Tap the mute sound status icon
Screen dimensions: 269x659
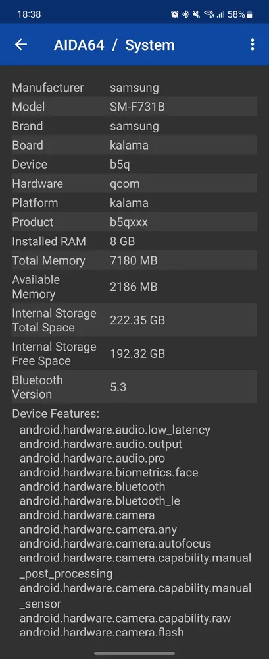196,14
